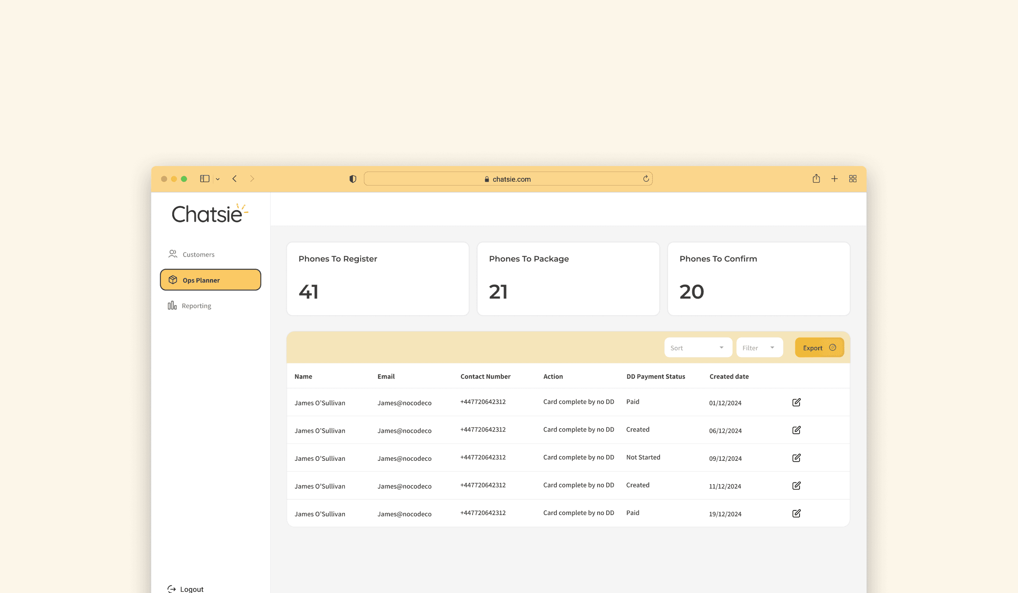Viewport: 1018px width, 593px height.
Task: Click edit icon for 19/12/2024 row
Action: point(796,513)
